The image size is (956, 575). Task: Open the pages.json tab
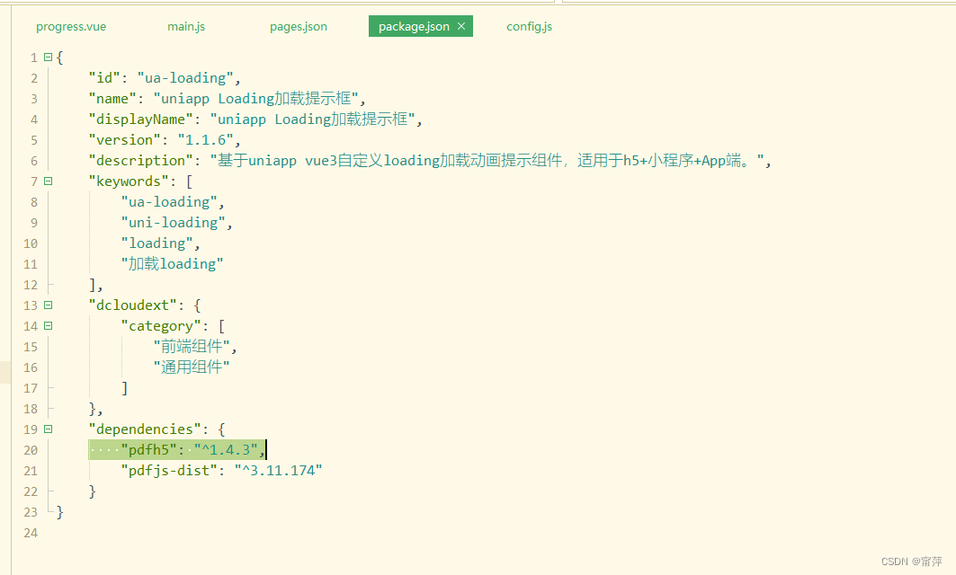tap(298, 26)
